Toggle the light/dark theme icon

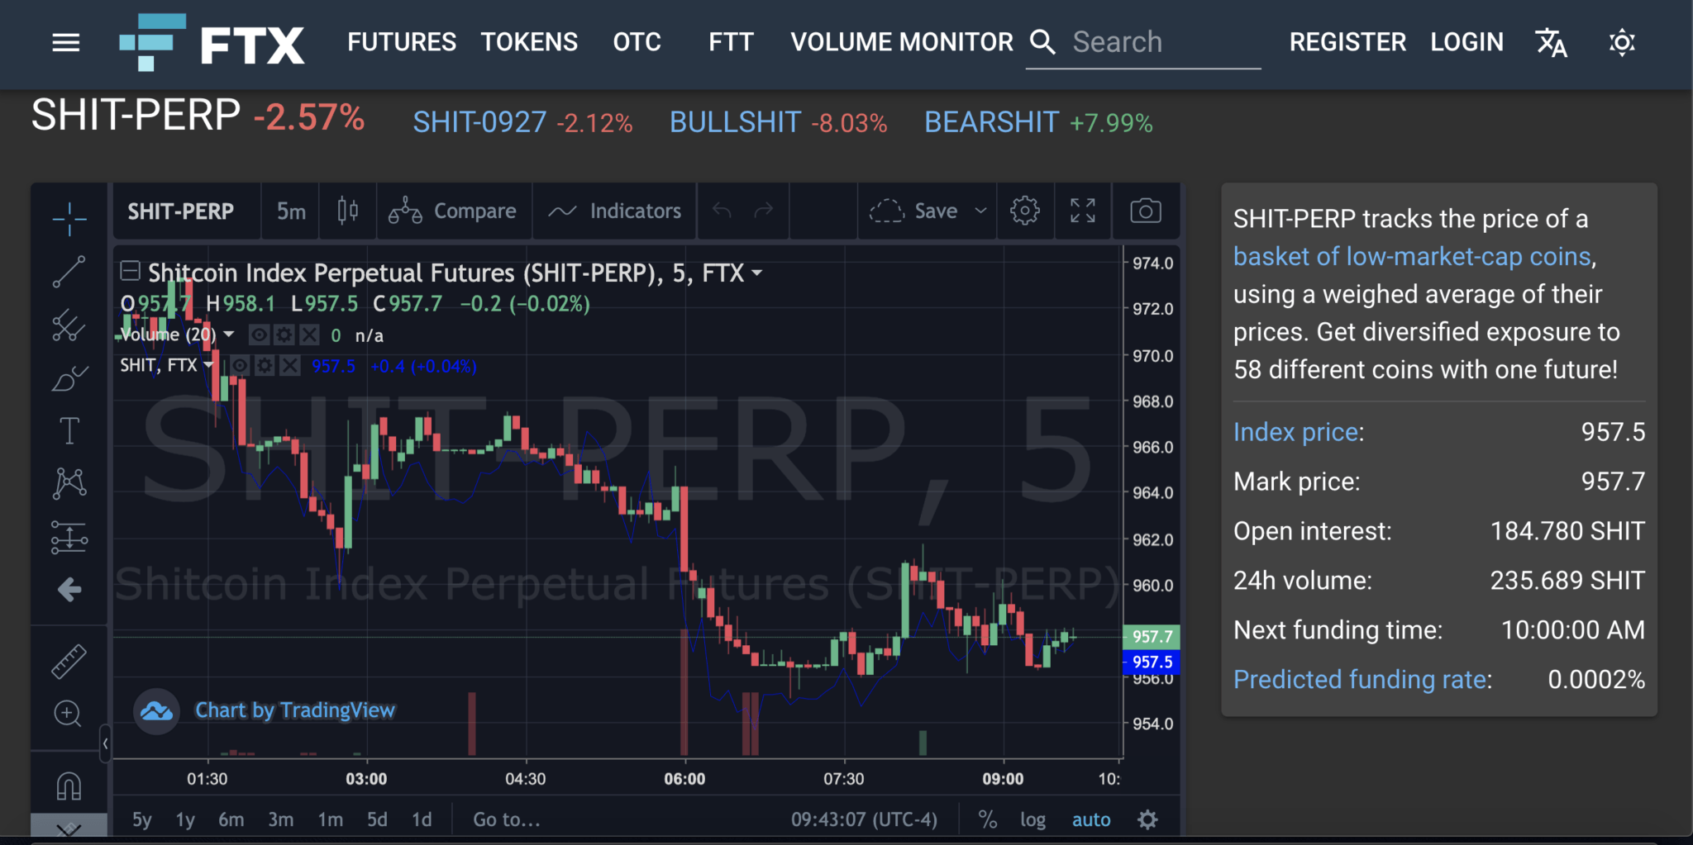coord(1622,42)
